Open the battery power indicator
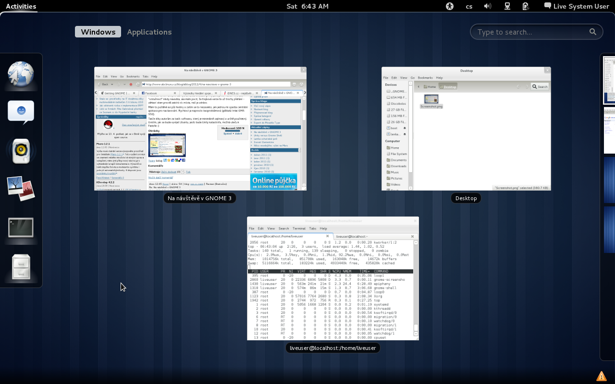 point(526,6)
